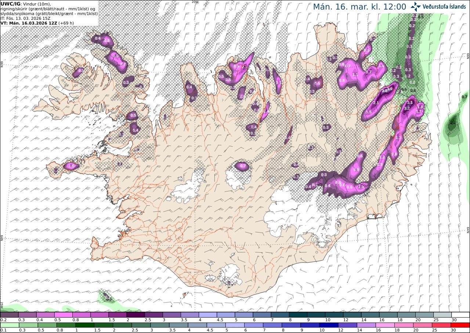Click the "1.8" snowfall value on east coast
The image size is (470, 333).
click(x=421, y=107)
